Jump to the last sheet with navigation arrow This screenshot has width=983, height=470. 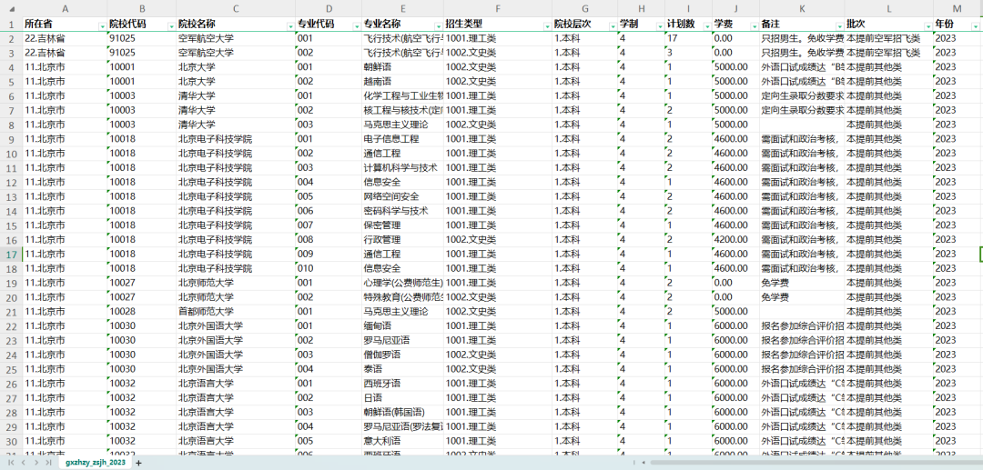click(x=48, y=463)
